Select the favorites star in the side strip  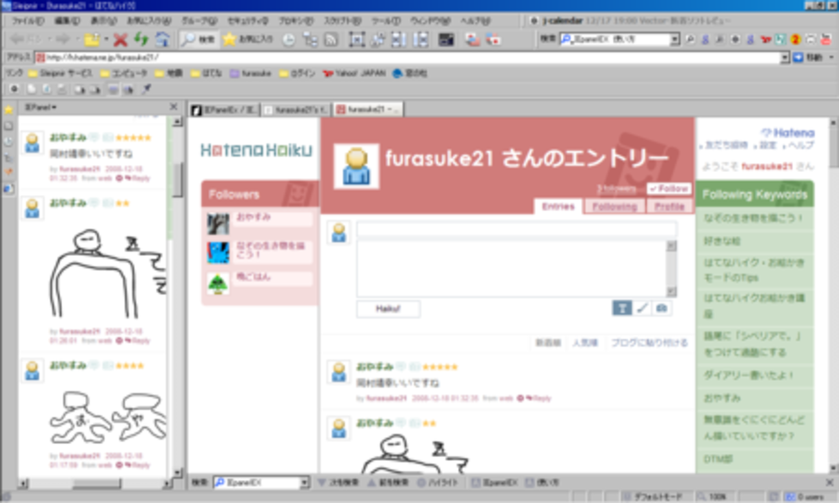point(8,110)
